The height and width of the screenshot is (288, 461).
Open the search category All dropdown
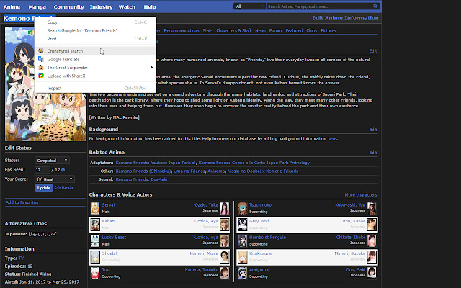(250, 6)
